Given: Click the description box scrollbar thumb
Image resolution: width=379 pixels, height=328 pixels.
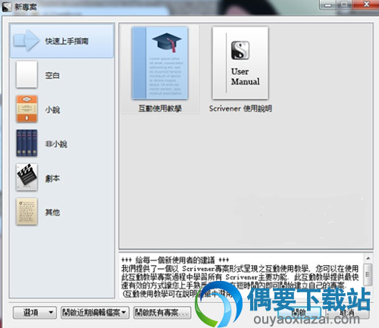Looking at the screenshot, I should [368, 274].
